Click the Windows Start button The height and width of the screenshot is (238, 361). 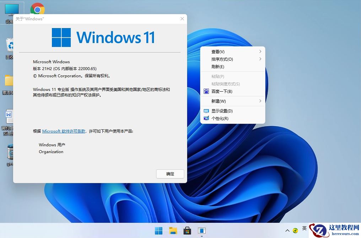click(158, 231)
